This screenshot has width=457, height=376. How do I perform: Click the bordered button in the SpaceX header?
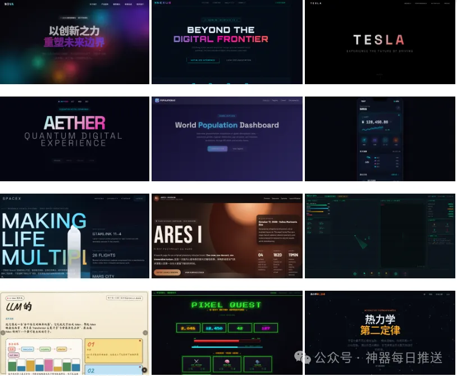(139, 199)
